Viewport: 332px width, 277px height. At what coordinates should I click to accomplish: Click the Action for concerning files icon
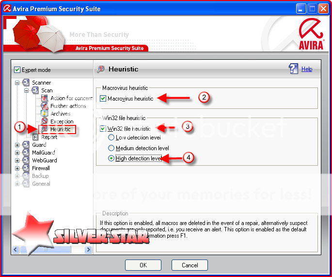45,98
